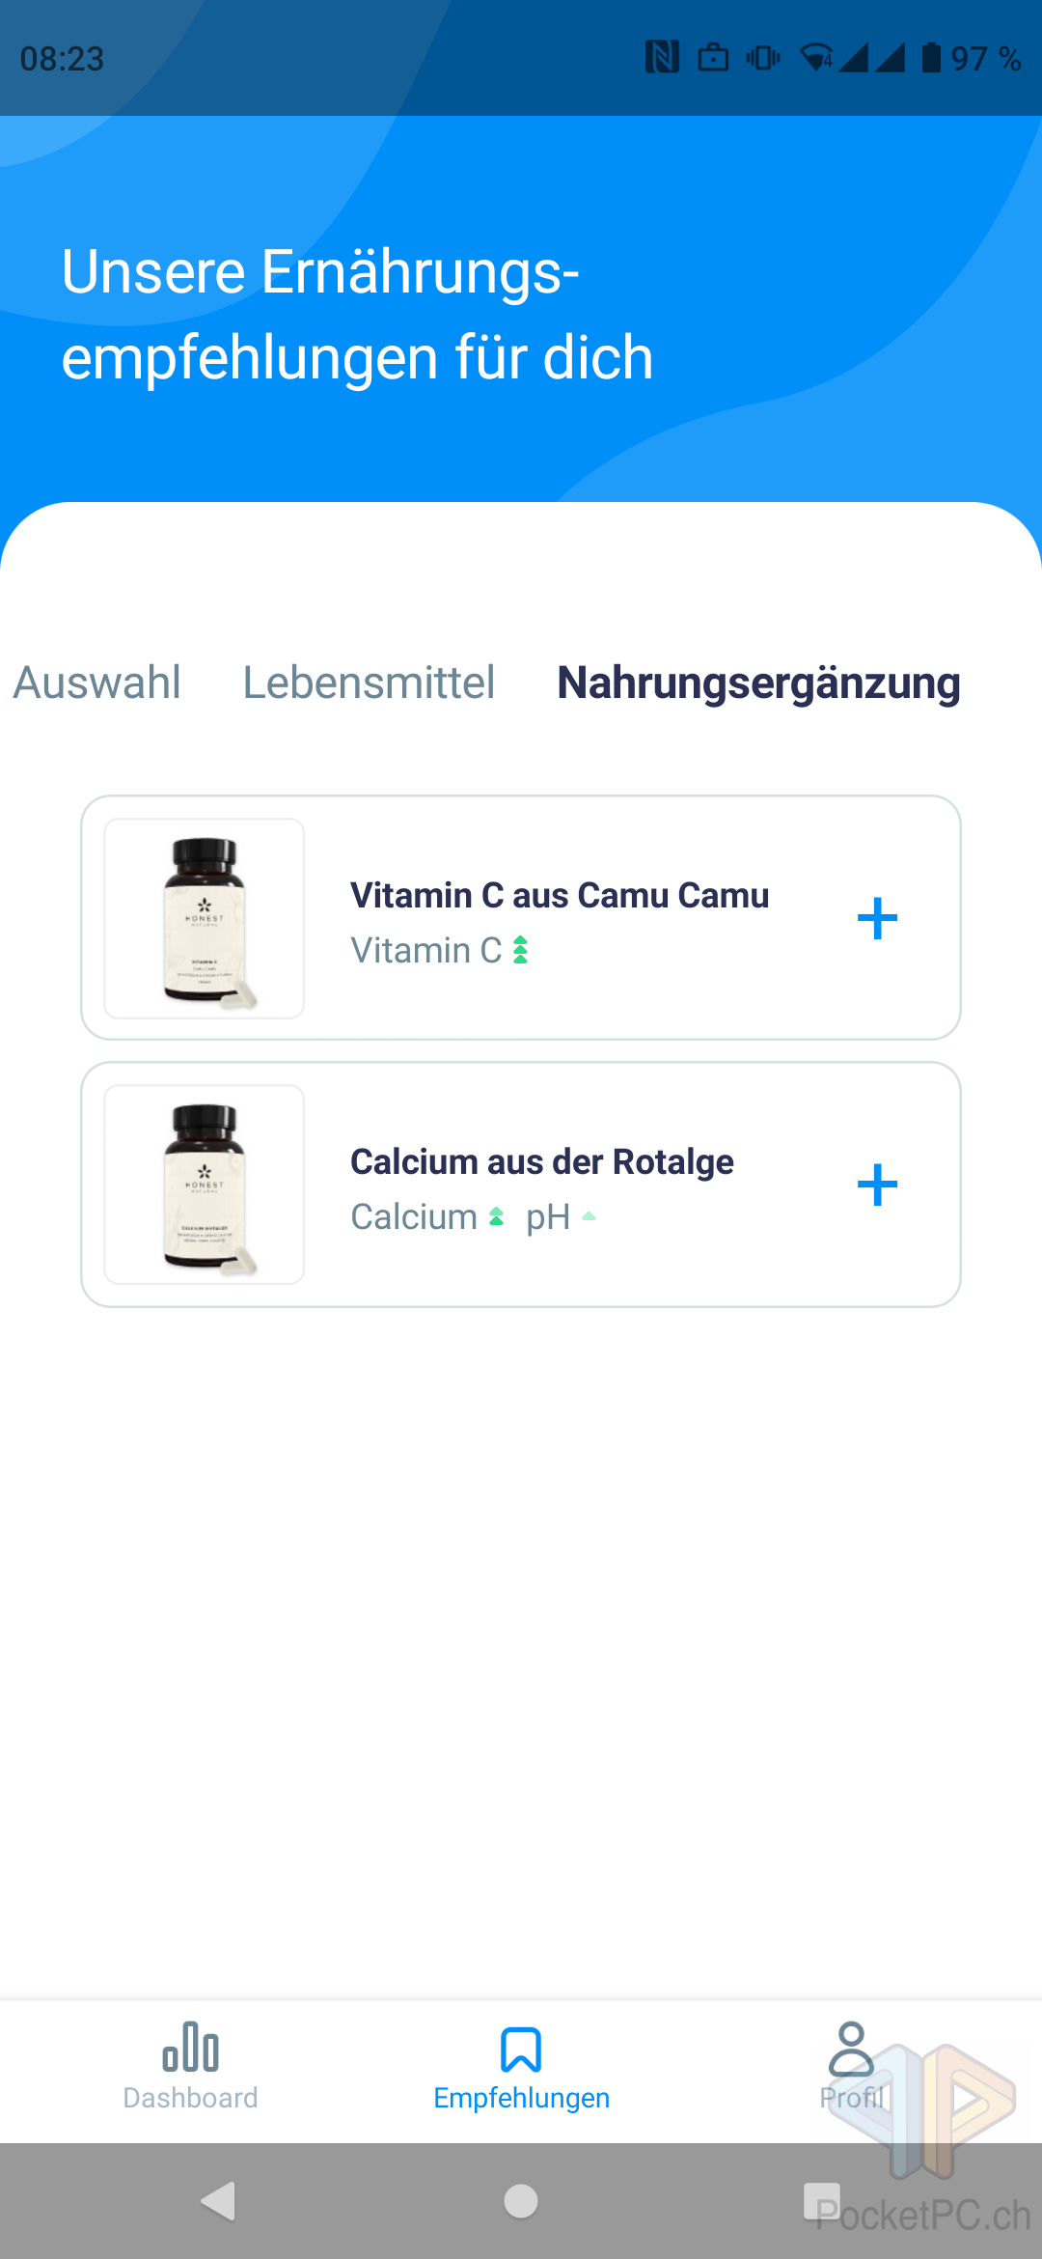Select the Nahrungsergänzung tab
Viewport: 1042px width, 2259px height.
pyautogui.click(x=758, y=683)
